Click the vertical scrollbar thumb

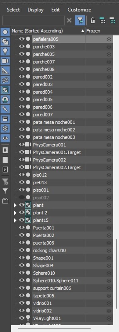coord(117,274)
